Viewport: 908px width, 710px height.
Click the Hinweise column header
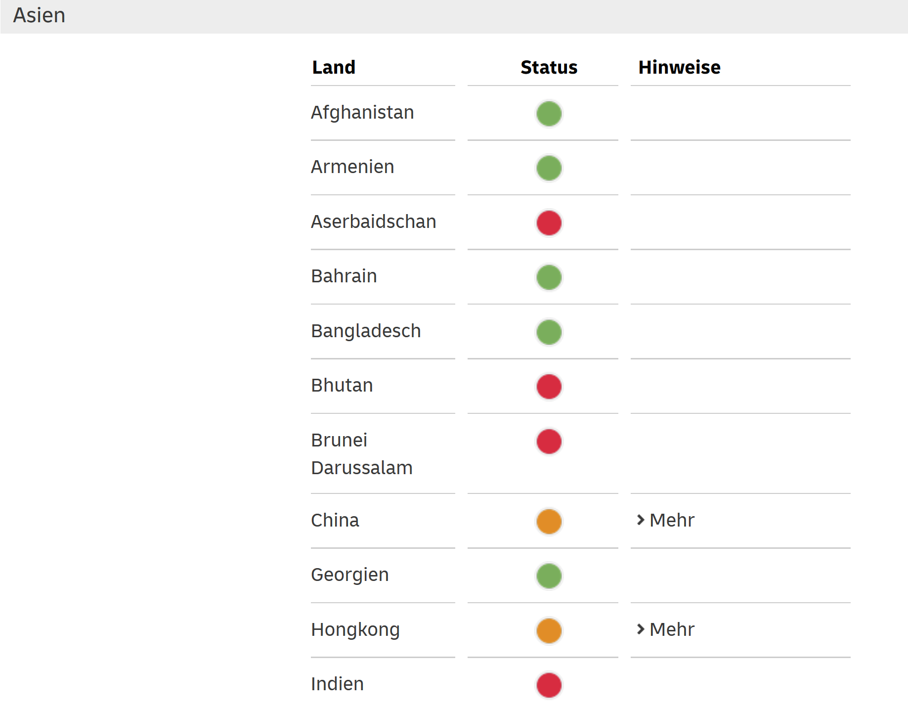pyautogui.click(x=679, y=67)
